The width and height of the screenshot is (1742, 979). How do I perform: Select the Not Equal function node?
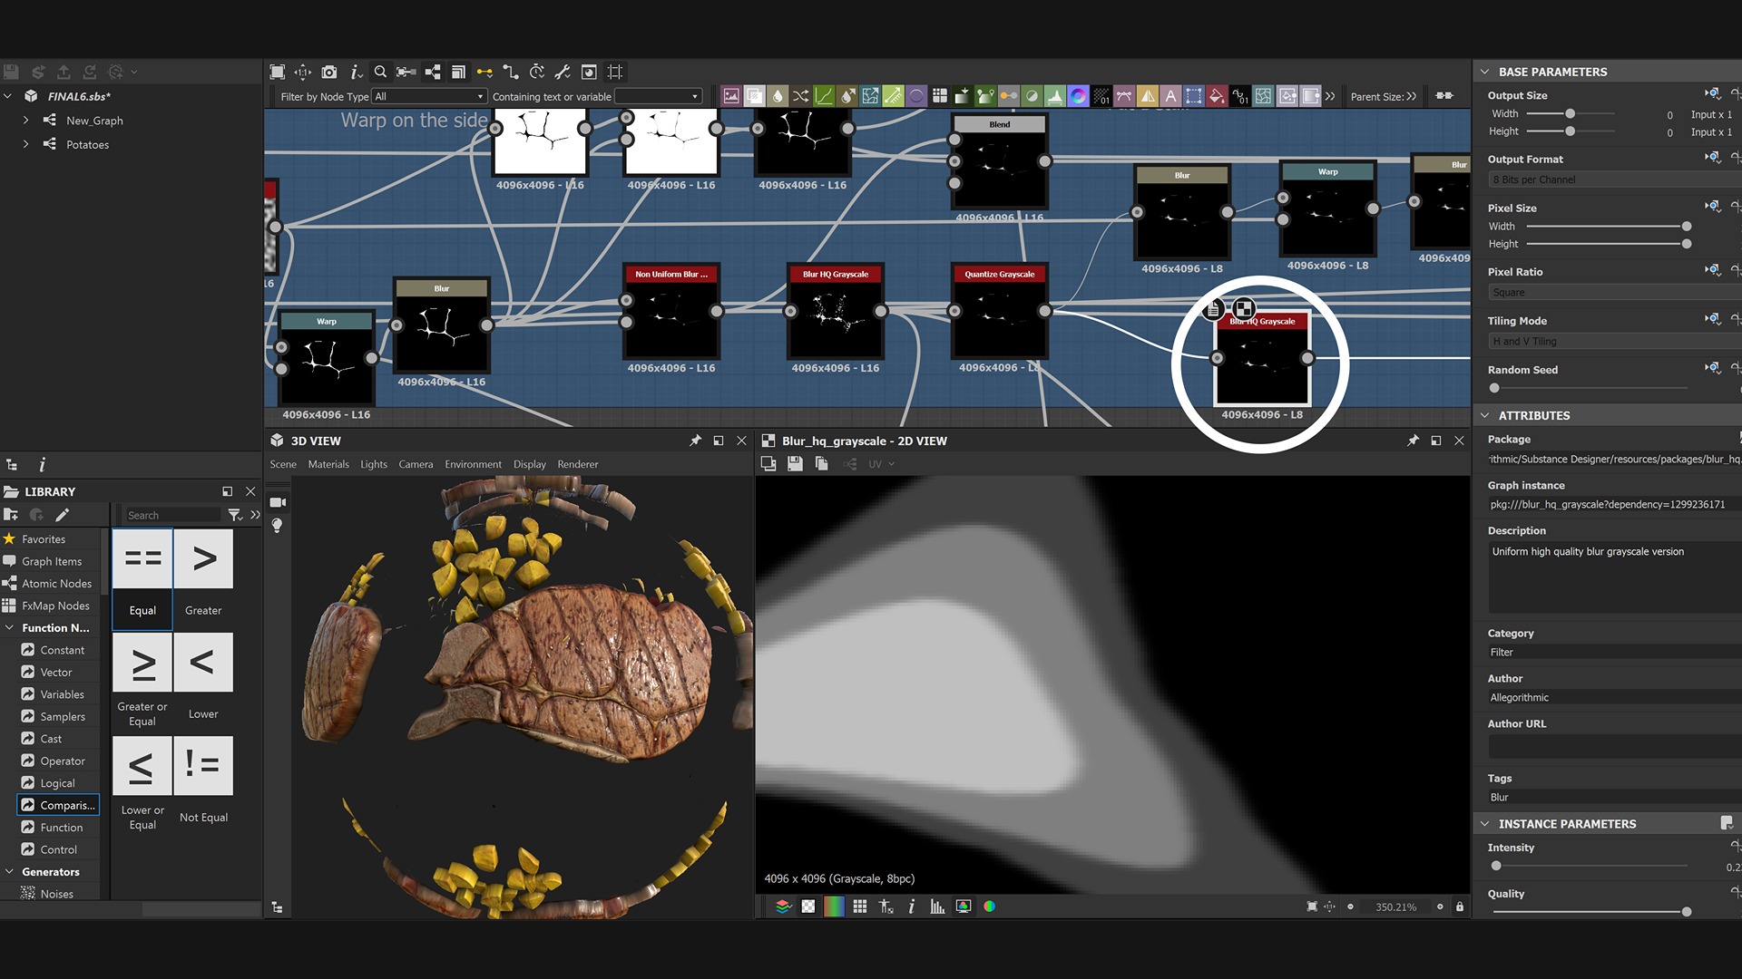coord(203,766)
